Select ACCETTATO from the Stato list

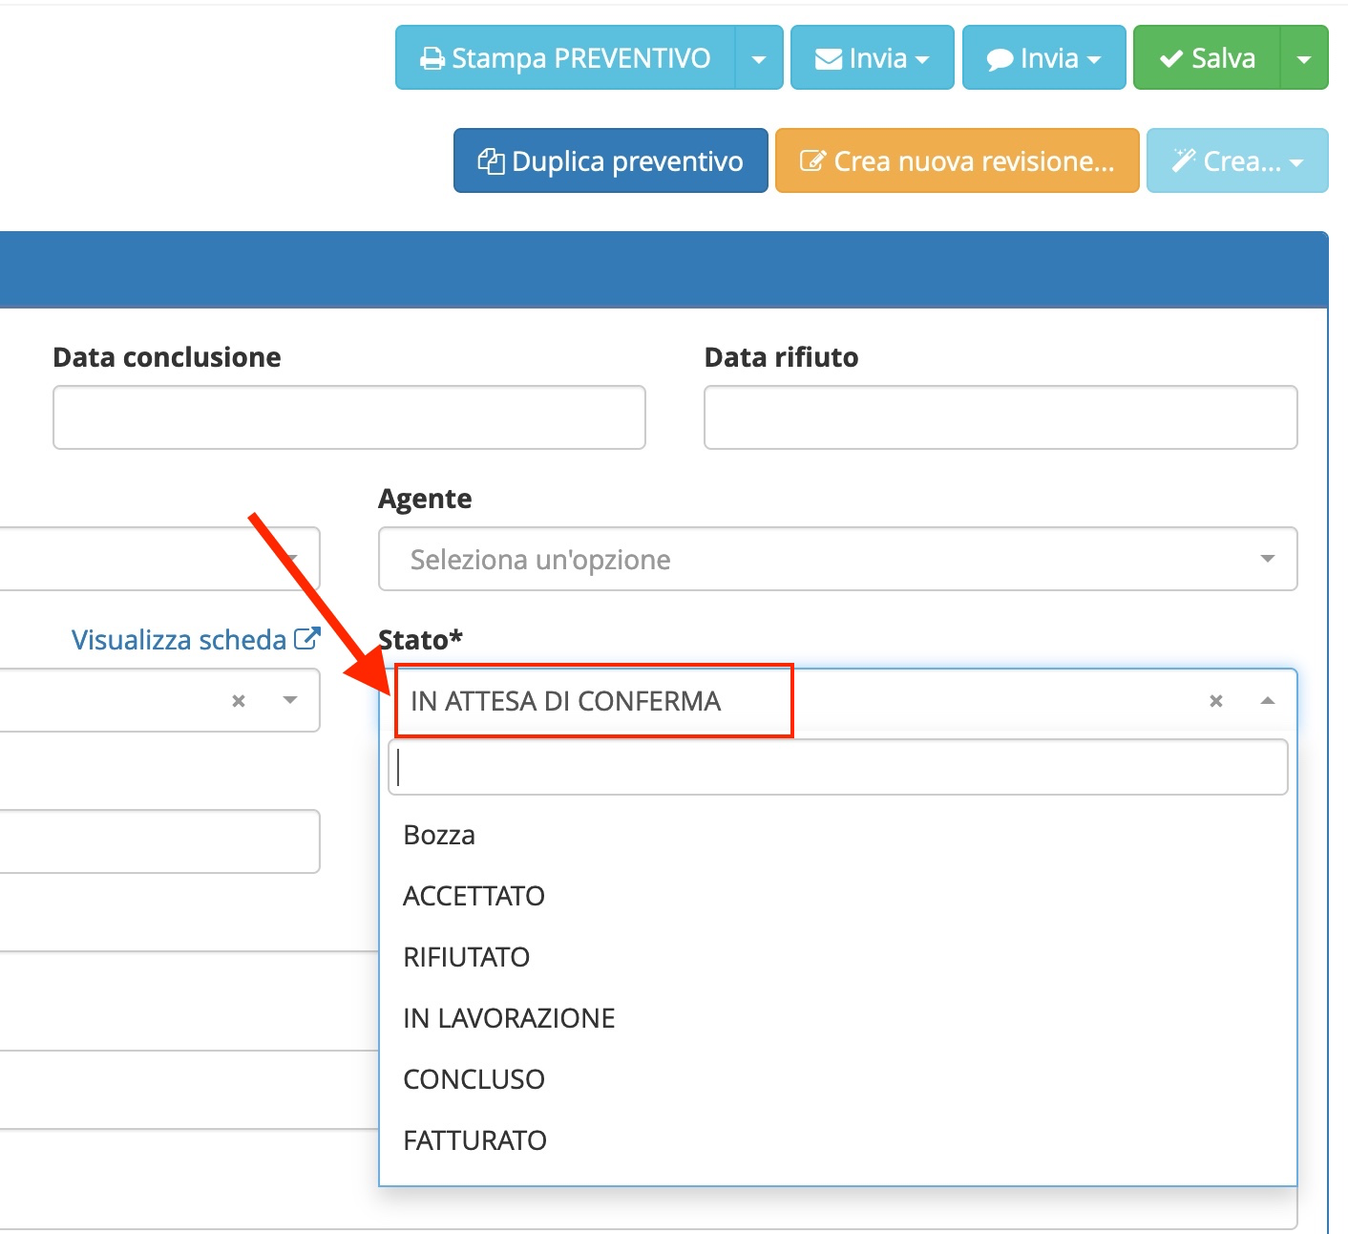474,896
